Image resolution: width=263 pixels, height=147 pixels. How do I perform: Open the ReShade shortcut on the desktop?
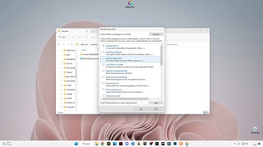click(130, 4)
